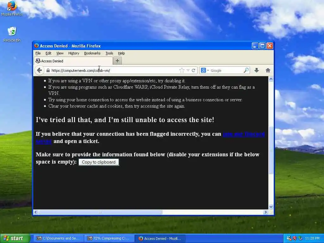Select the Access Denied tab
The image size is (324, 243).
pos(73,61)
